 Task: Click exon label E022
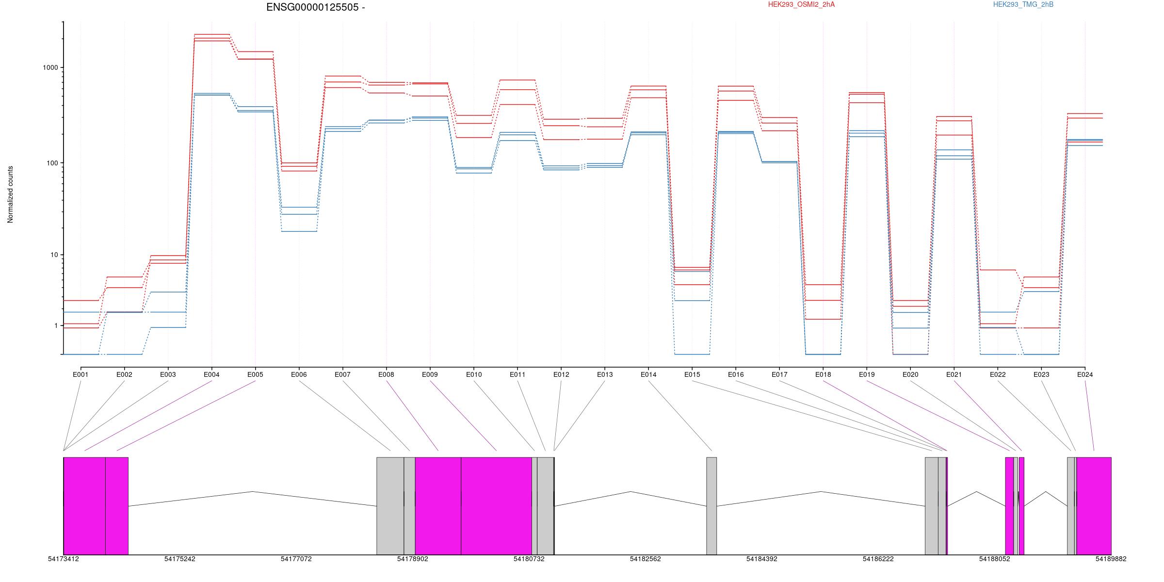tap(998, 374)
